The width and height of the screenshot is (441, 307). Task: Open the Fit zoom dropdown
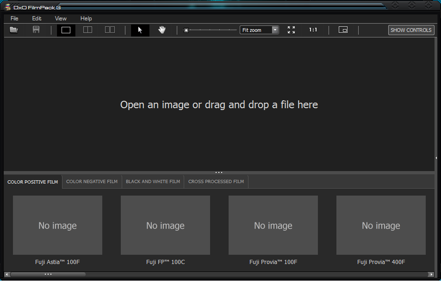click(x=259, y=30)
